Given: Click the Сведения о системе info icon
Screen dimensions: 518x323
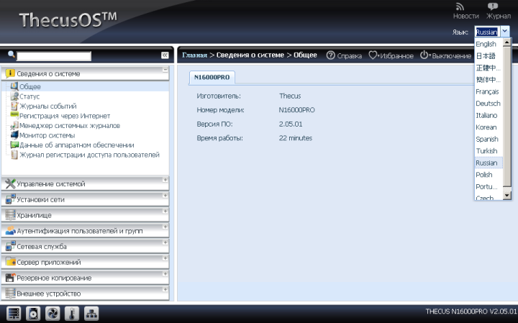Looking at the screenshot, I should point(10,73).
